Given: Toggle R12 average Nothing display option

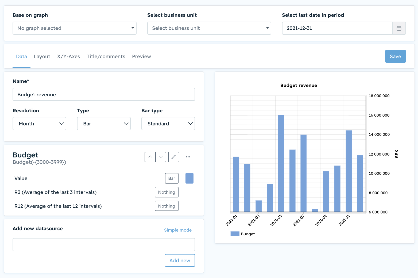Looking at the screenshot, I should (167, 206).
